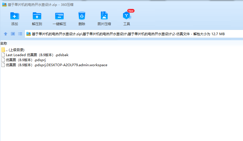Screen dimensions: 243x141
Task: Click file icon of the admin.workspace file
Action: pyautogui.click(x=3, y=65)
